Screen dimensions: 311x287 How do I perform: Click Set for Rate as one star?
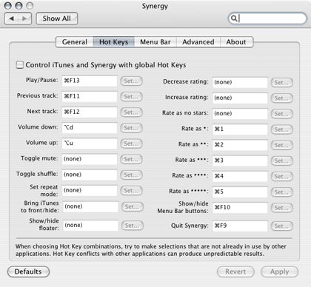point(281,129)
